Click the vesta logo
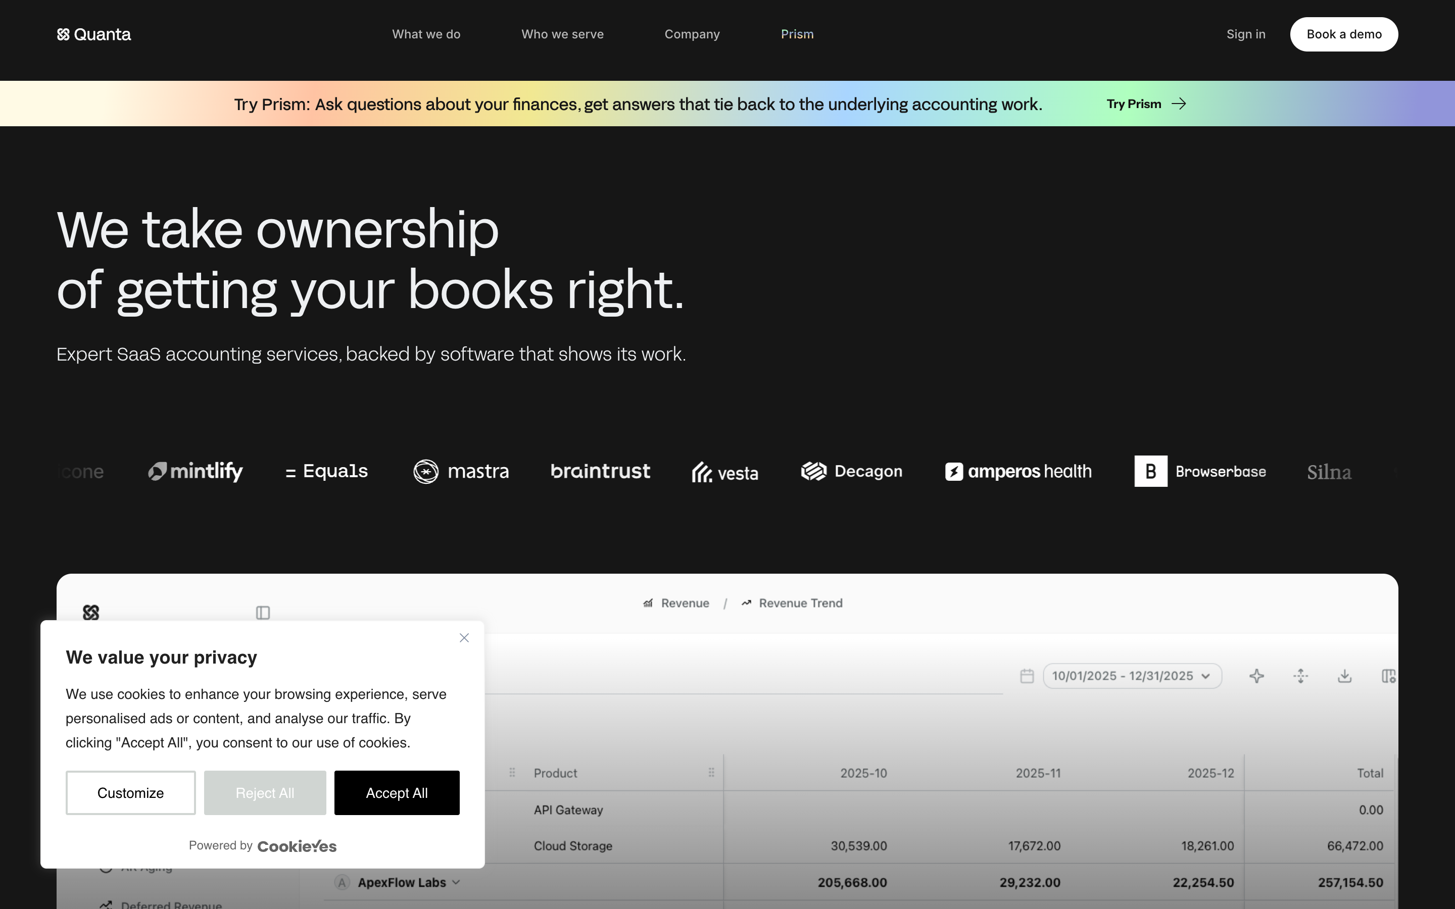The width and height of the screenshot is (1455, 909). pos(724,473)
